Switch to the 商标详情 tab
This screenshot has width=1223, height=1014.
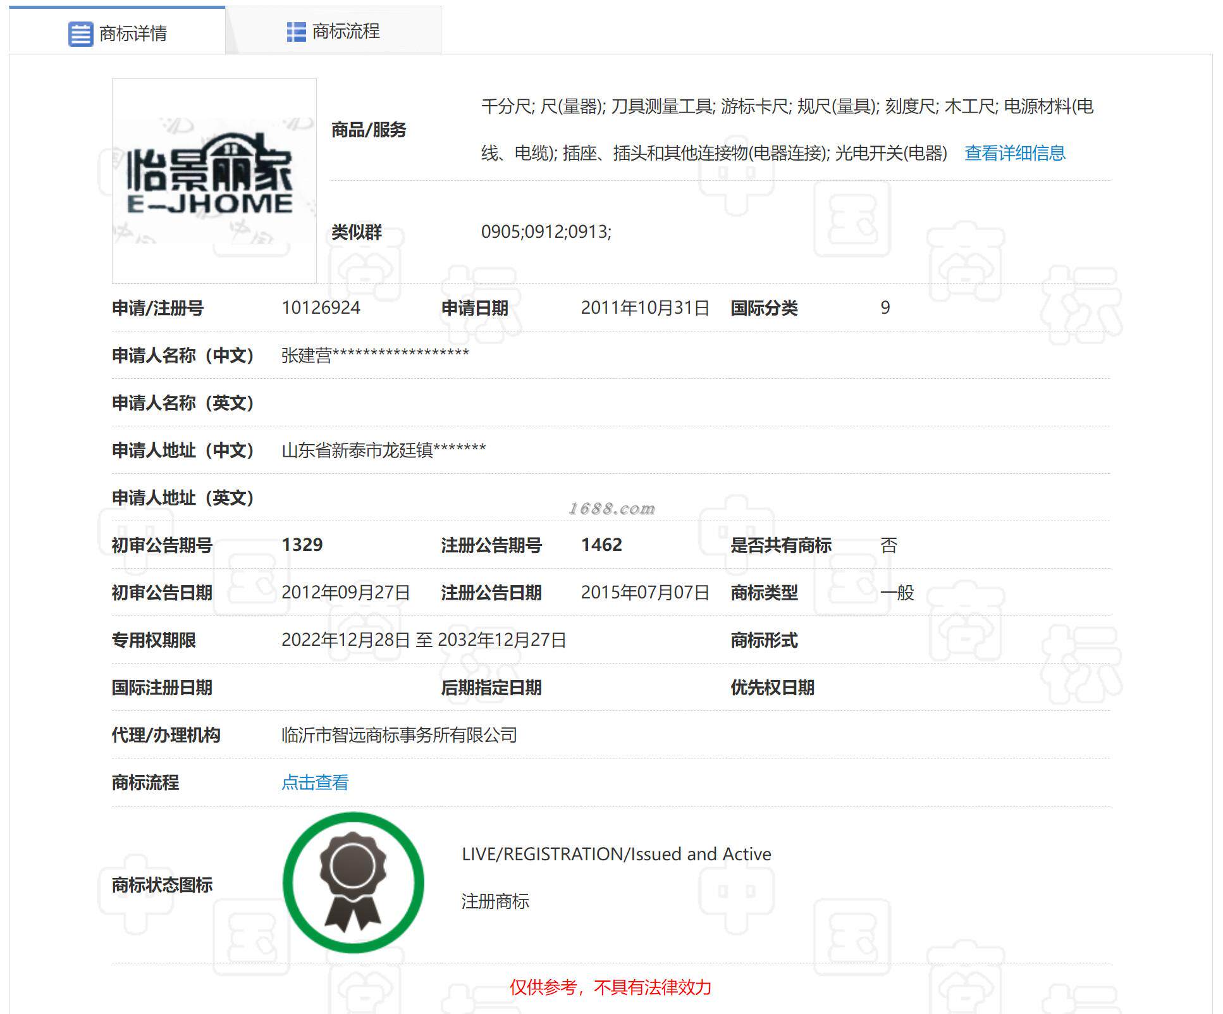[x=133, y=33]
